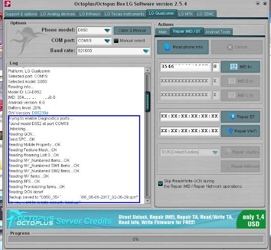The width and height of the screenshot is (271, 250).
Task: Click the main IMEI number input field
Action: click(x=185, y=67)
